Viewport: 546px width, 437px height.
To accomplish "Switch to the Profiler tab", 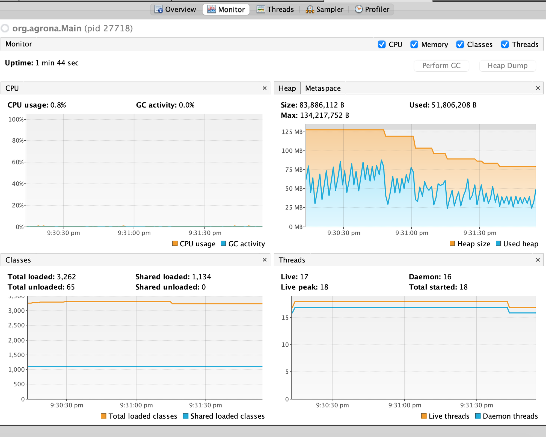I will [372, 10].
